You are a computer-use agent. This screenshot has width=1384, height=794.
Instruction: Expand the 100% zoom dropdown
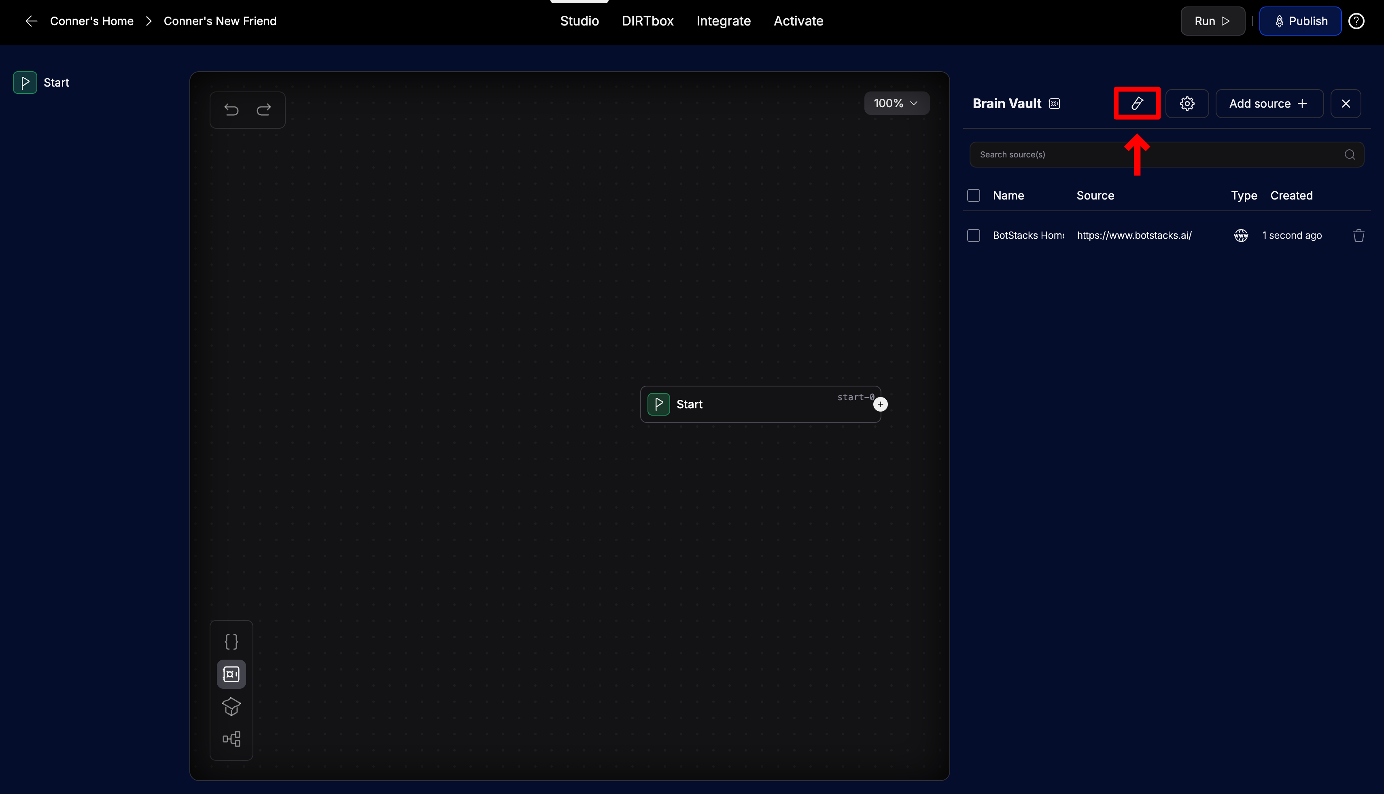(x=896, y=103)
